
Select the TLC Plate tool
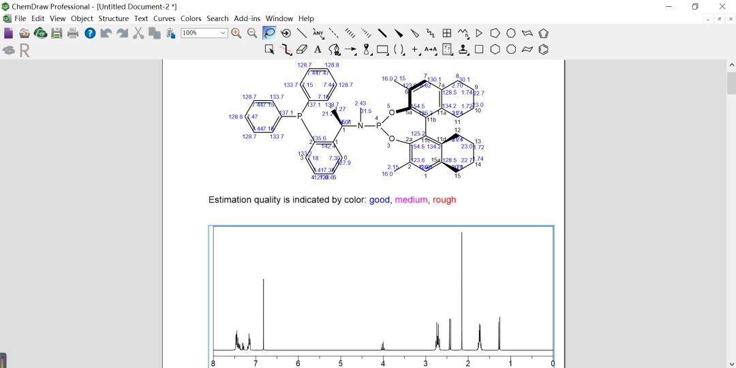pos(447,49)
